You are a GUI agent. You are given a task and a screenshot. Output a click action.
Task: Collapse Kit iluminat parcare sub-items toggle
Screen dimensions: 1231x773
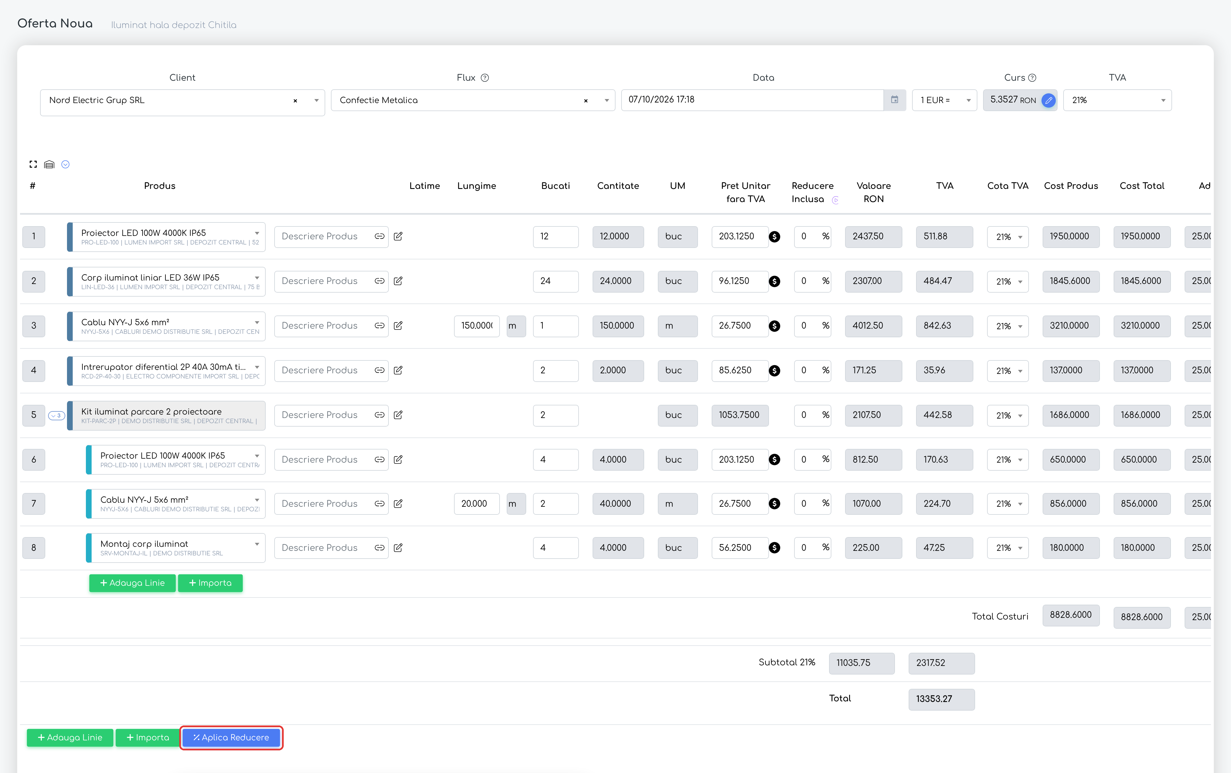click(x=56, y=416)
